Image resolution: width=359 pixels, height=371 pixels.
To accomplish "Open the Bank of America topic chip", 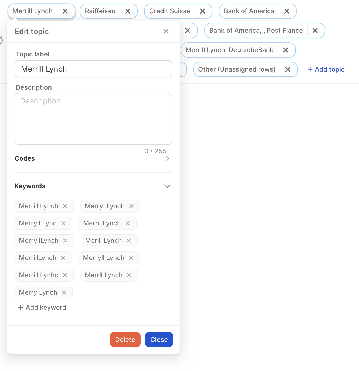I will point(249,11).
